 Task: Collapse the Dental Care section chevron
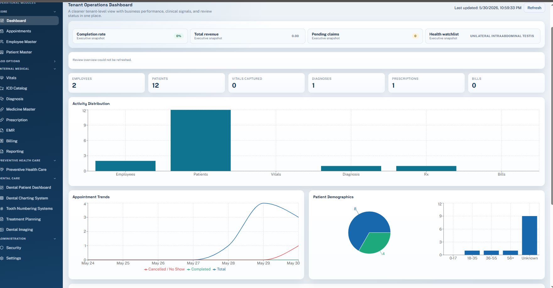click(55, 178)
